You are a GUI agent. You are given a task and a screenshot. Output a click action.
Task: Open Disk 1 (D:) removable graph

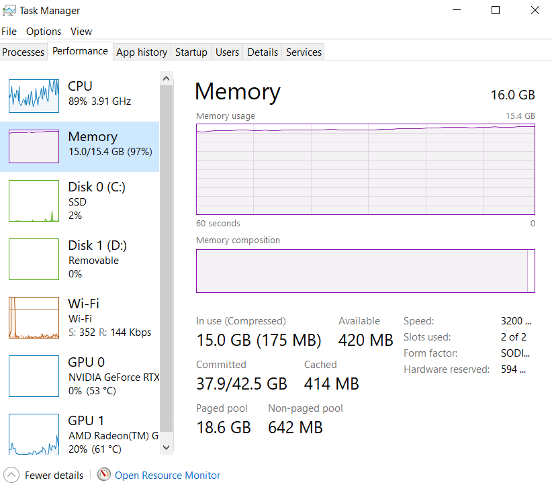[34, 259]
